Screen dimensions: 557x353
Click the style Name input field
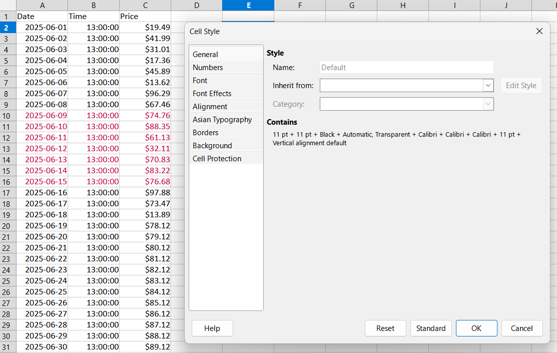point(405,67)
